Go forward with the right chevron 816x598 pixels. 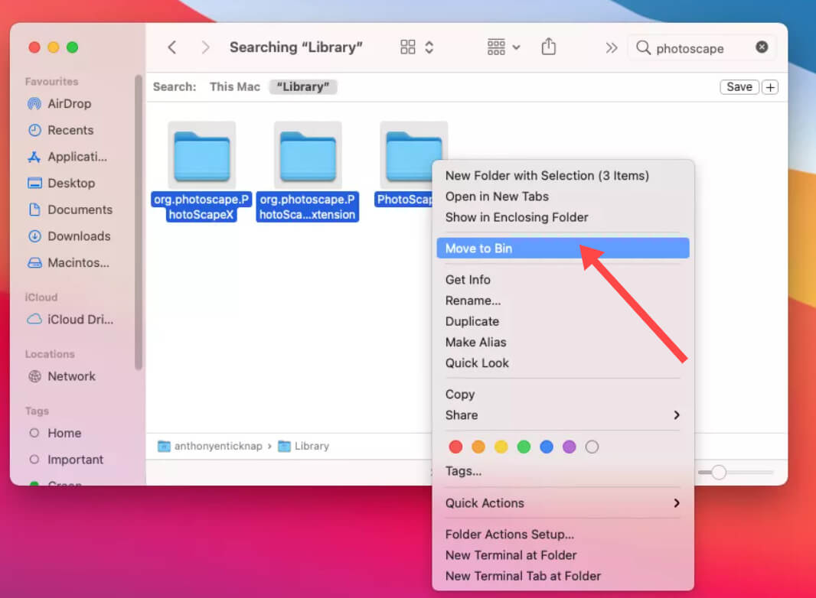click(x=206, y=47)
